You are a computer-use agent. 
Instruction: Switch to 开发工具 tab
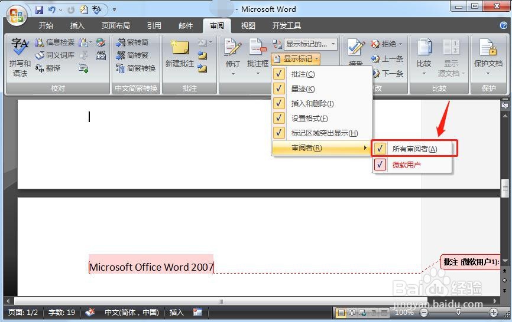pos(286,26)
